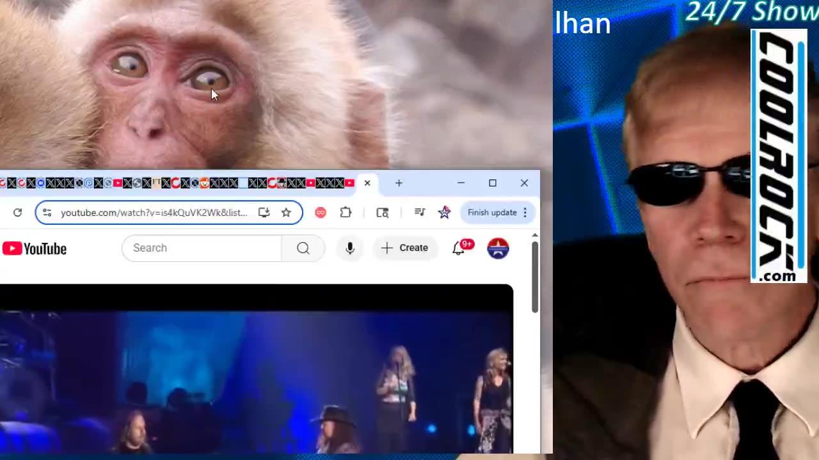This screenshot has height=460, width=819.
Task: Click the YouTube URL address bar
Action: click(154, 213)
